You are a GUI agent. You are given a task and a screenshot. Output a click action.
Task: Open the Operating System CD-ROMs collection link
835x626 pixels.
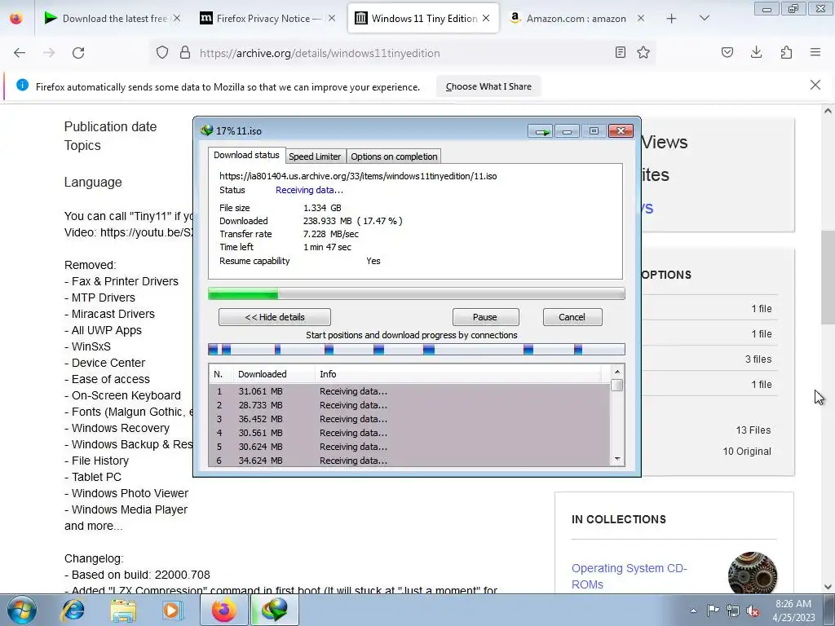tap(629, 576)
